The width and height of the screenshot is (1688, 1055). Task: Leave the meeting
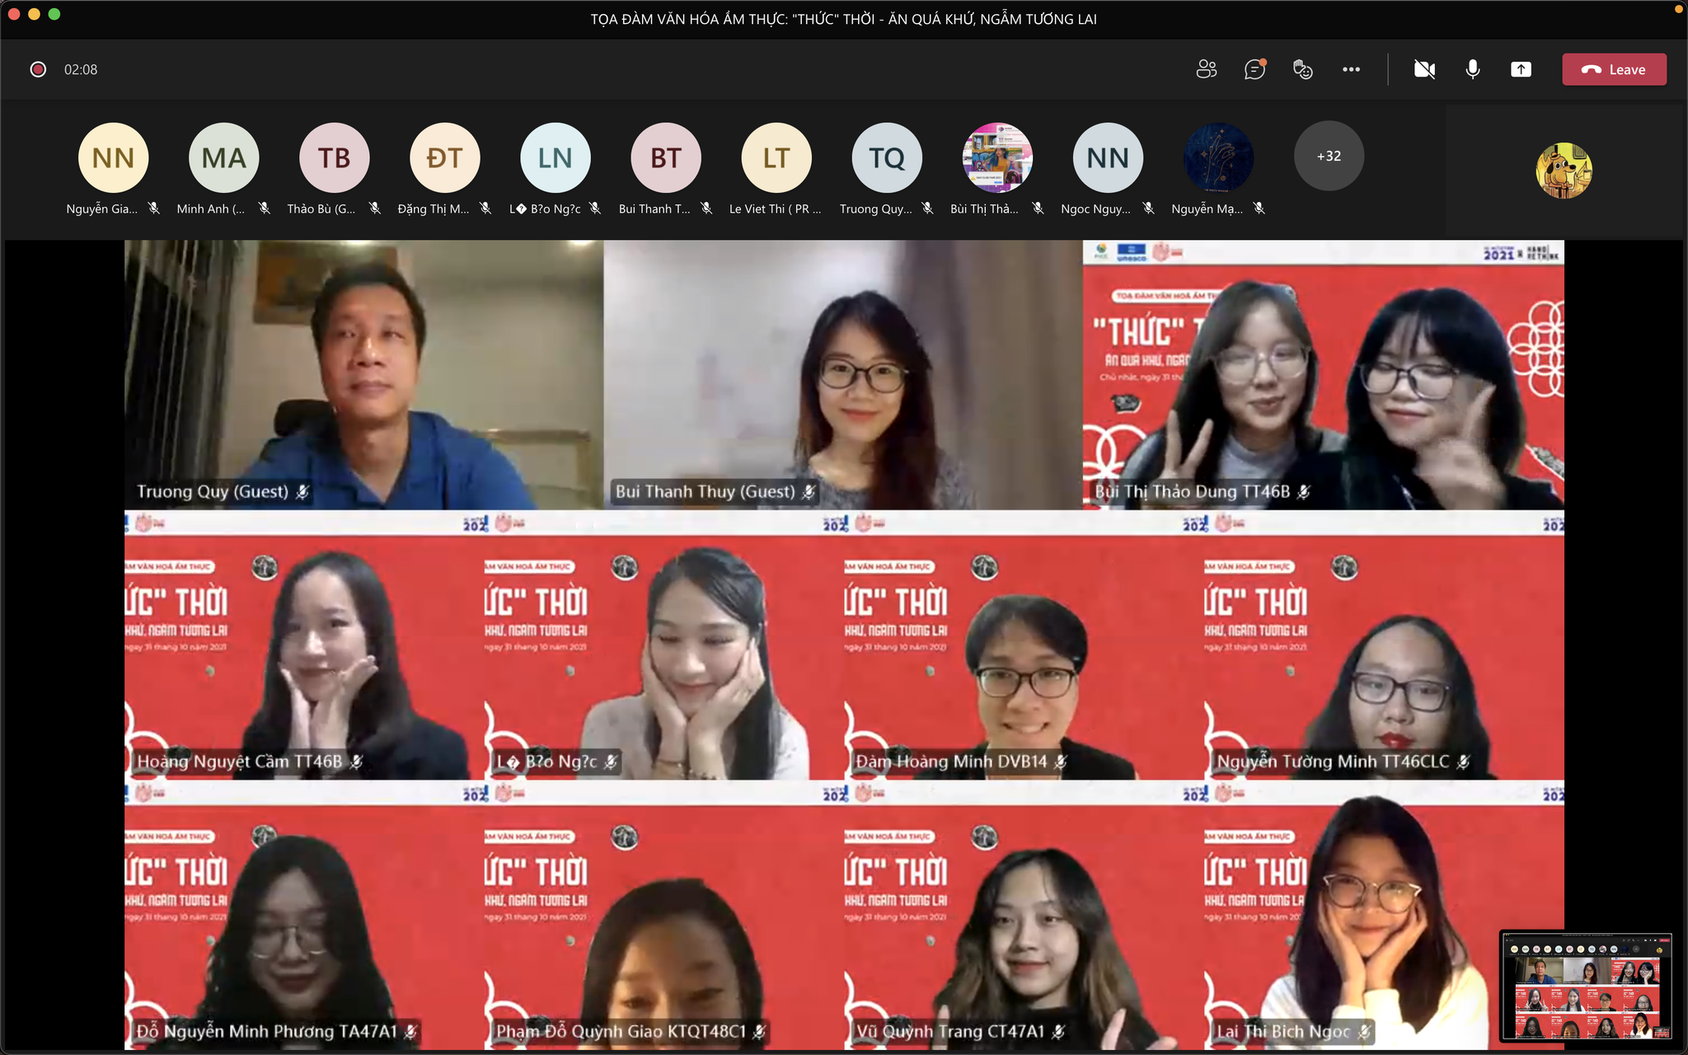click(x=1614, y=69)
